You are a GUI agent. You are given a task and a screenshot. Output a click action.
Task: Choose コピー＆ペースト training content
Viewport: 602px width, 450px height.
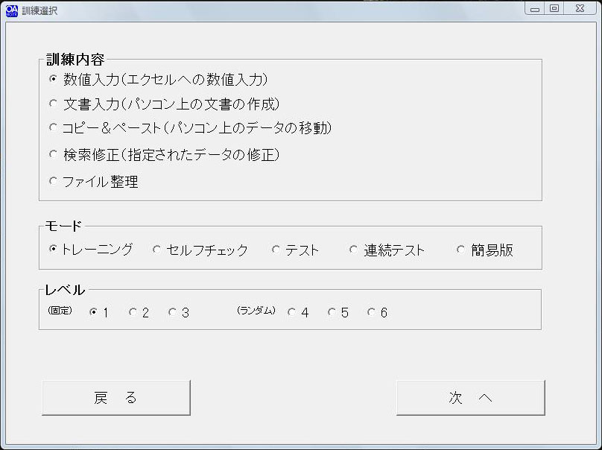pyautogui.click(x=190, y=128)
